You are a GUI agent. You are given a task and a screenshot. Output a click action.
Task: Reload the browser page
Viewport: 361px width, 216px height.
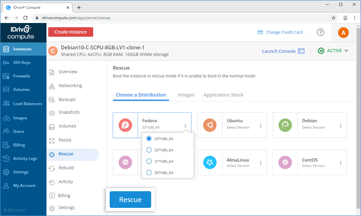pos(25,18)
